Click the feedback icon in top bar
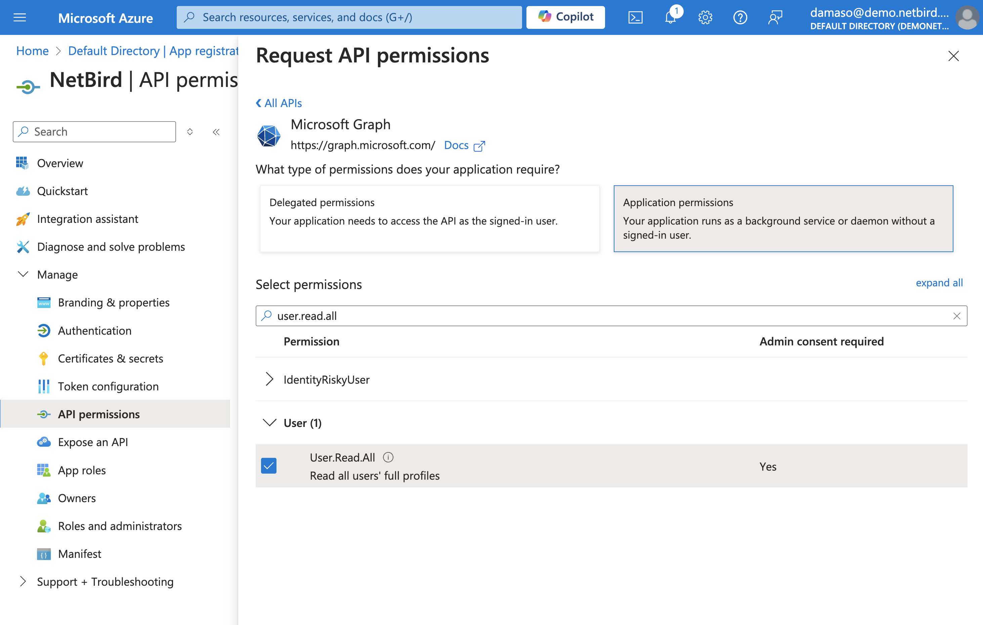This screenshot has height=625, width=983. pyautogui.click(x=775, y=17)
